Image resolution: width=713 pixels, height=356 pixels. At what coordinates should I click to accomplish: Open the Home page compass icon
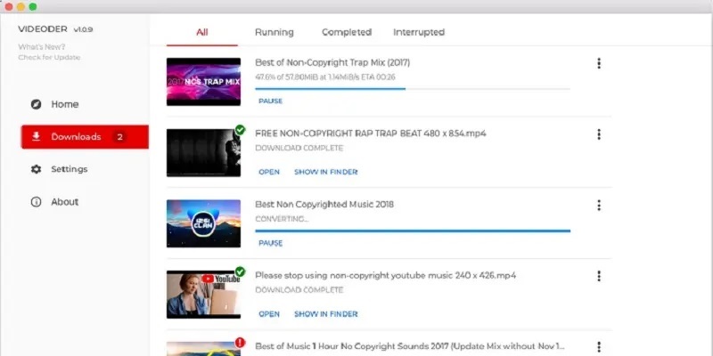pos(36,104)
